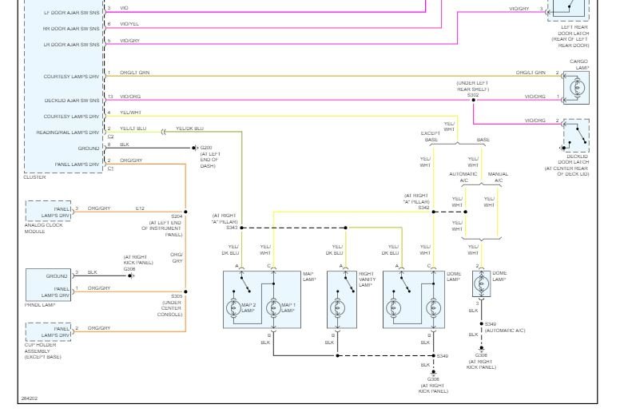The width and height of the screenshot is (620, 416).
Task: Click the S342 splice label text
Action: 424,208
